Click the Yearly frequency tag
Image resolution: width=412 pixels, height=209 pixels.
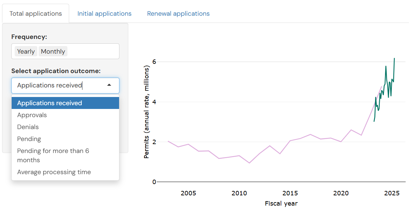pyautogui.click(x=26, y=52)
